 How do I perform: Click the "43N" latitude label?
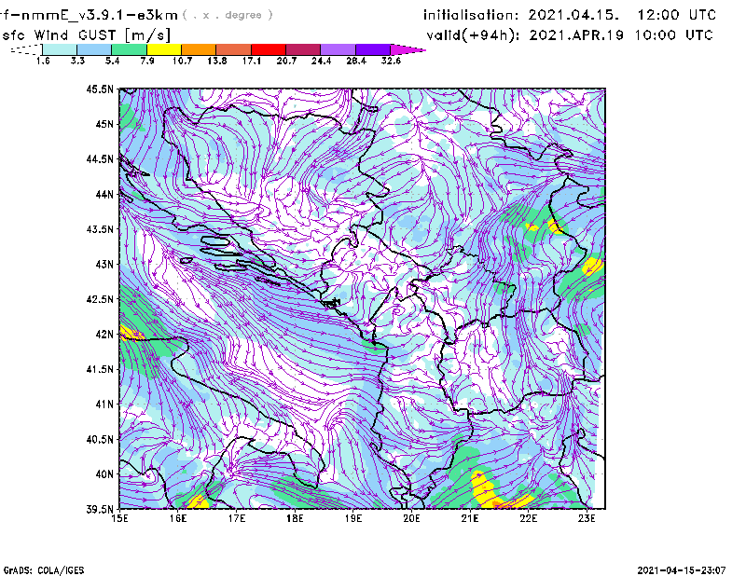(104, 264)
